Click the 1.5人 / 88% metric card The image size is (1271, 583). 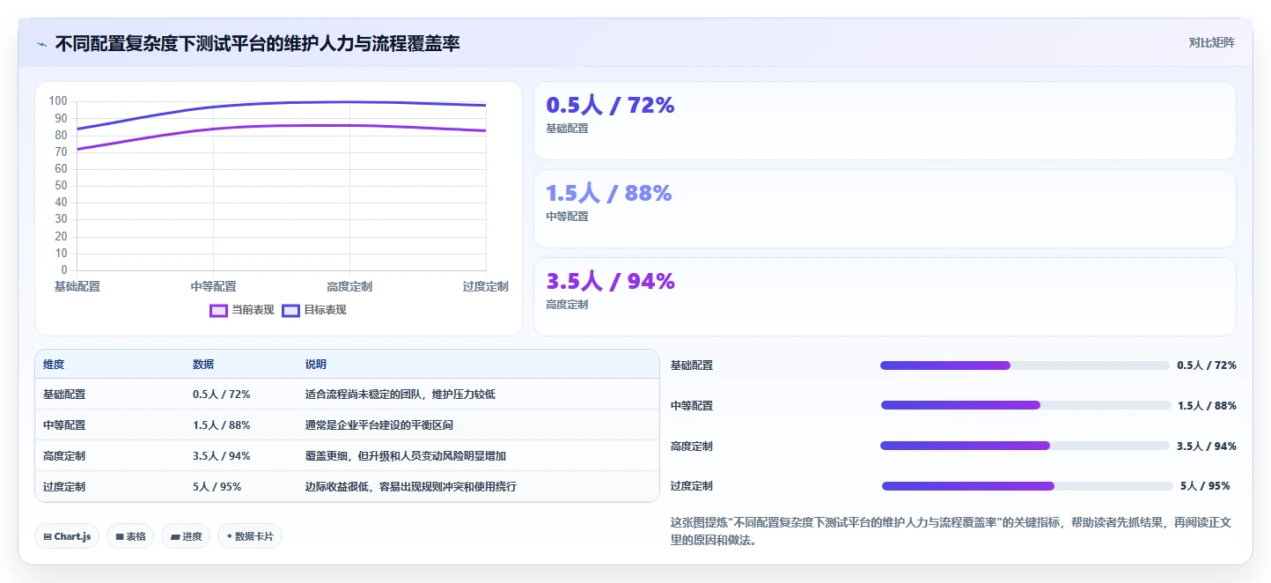click(x=885, y=209)
